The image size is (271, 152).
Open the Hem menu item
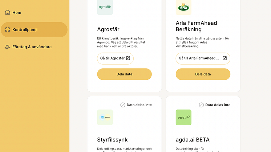tap(17, 13)
